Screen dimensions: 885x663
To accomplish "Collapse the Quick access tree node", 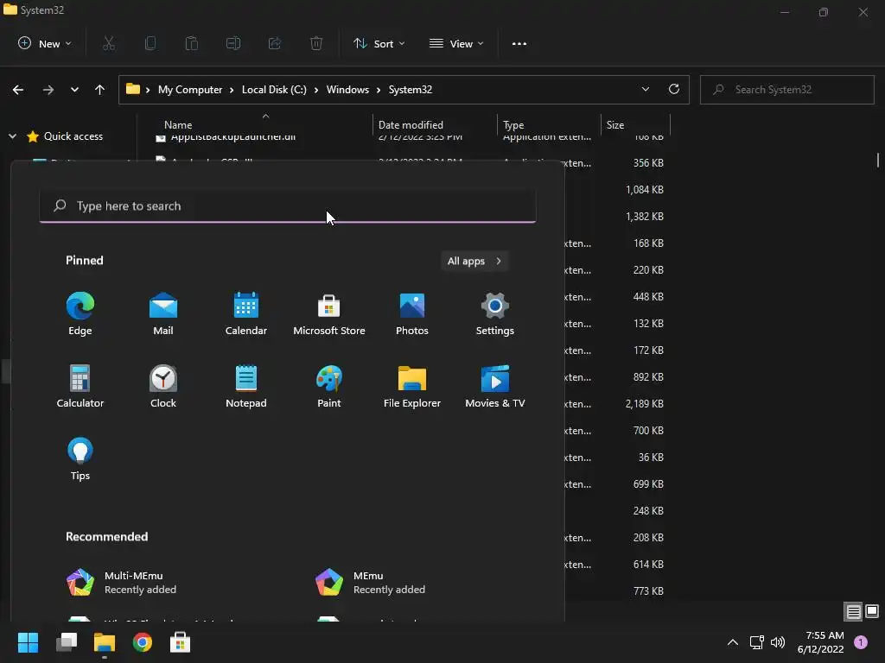I will (x=12, y=136).
